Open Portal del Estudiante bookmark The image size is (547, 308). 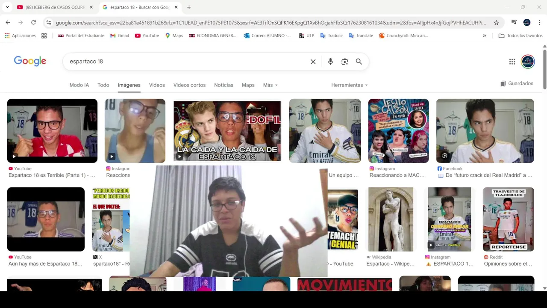(81, 36)
